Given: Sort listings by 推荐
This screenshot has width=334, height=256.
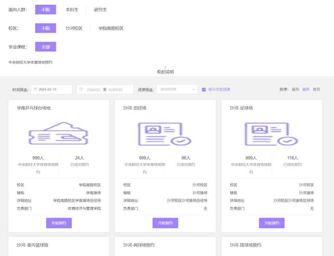Looking at the screenshot, I should (316, 89).
